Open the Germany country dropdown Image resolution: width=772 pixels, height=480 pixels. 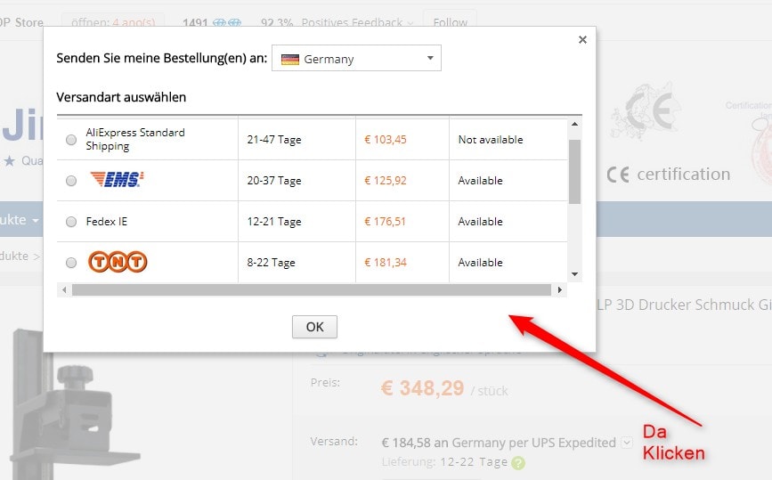tap(356, 60)
